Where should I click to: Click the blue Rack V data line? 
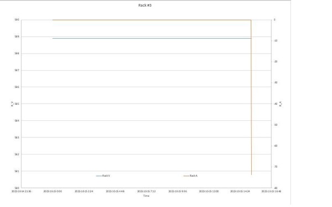point(152,39)
